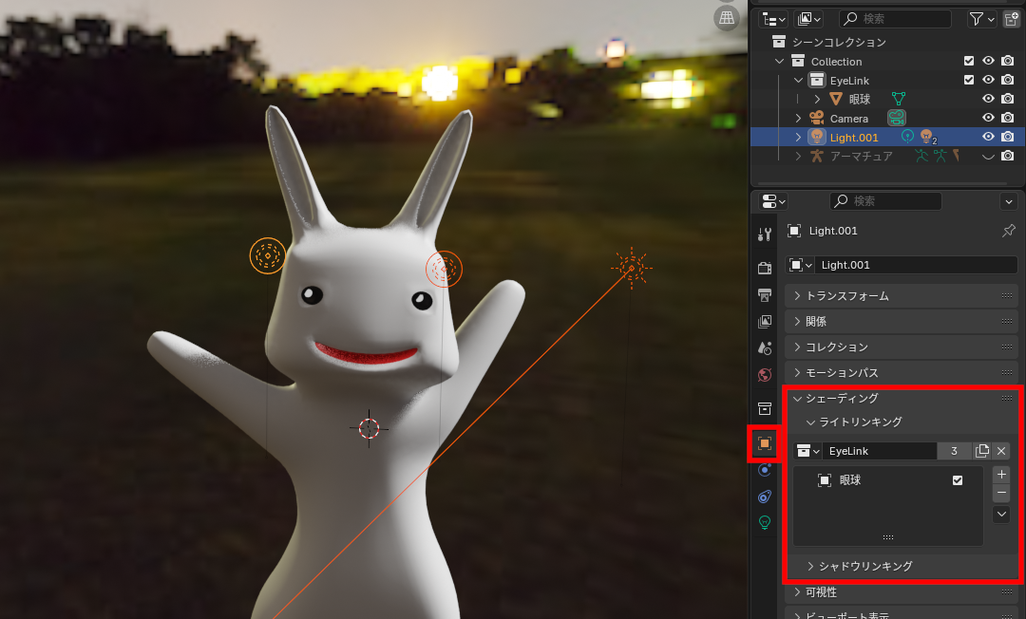
Task: Open the outliner editor type dropdown
Action: [x=773, y=19]
